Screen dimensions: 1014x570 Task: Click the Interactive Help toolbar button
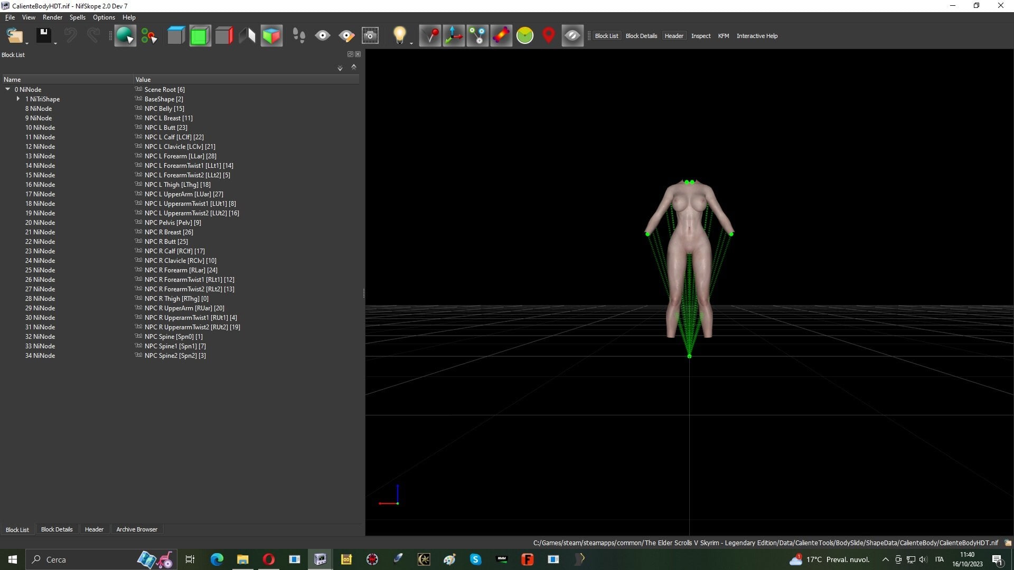757,36
